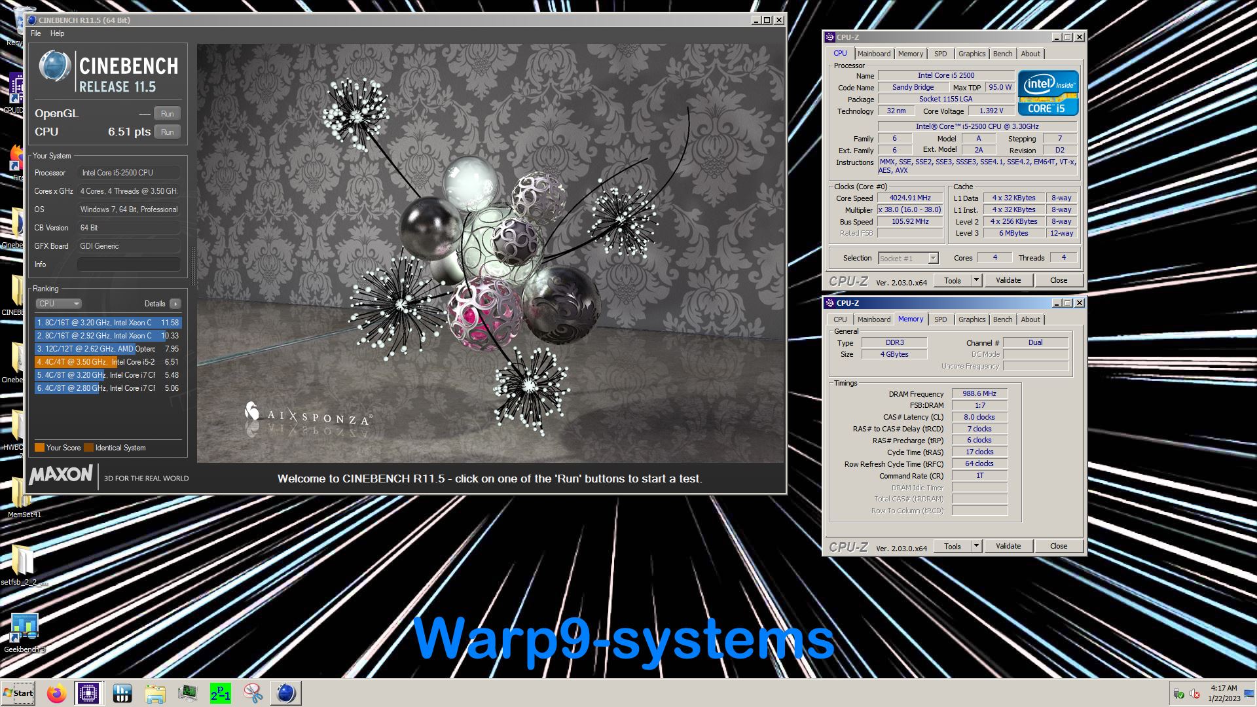Click the top CPU-Z window title icon

point(830,37)
